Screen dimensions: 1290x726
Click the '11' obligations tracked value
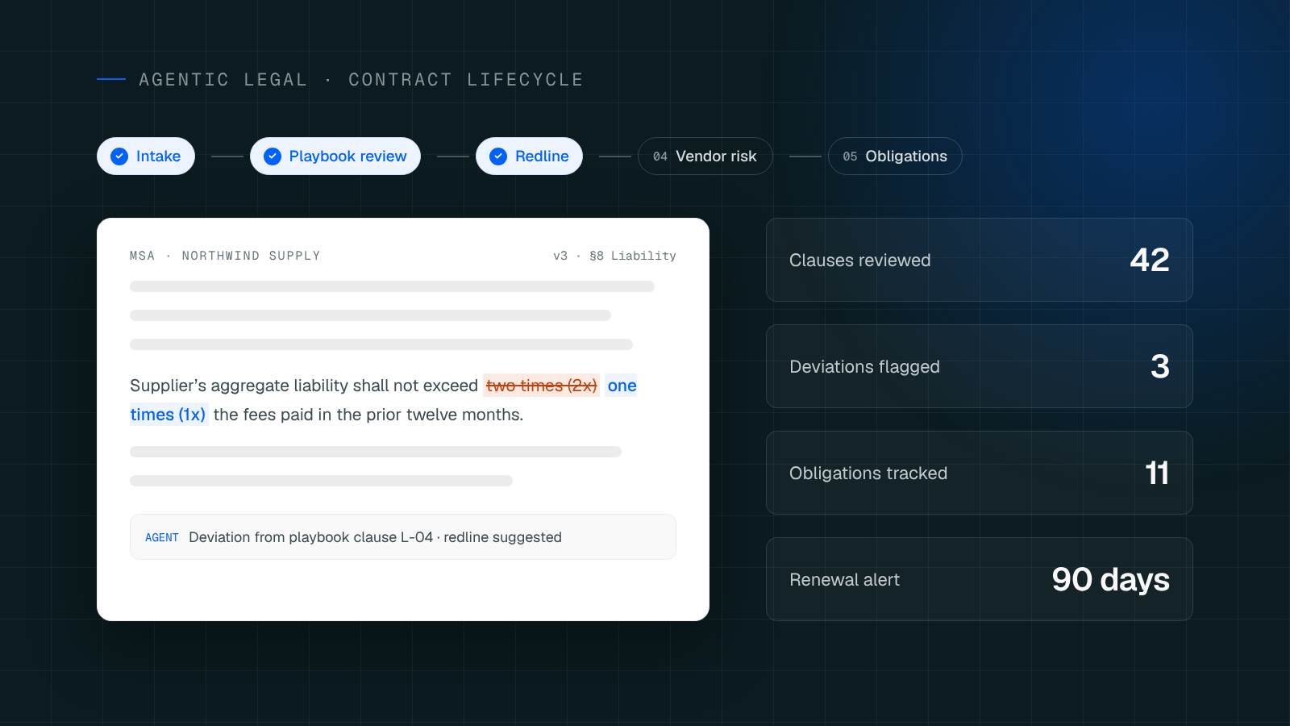1157,473
